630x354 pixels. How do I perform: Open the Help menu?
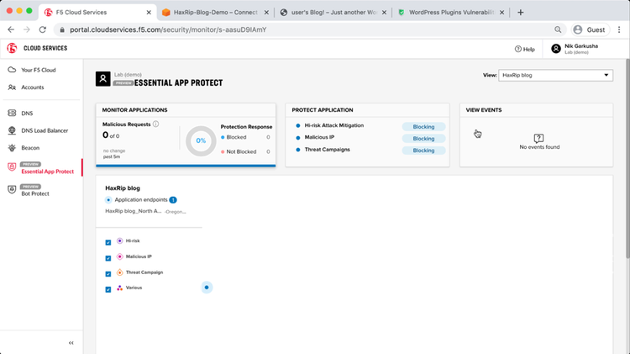(525, 49)
